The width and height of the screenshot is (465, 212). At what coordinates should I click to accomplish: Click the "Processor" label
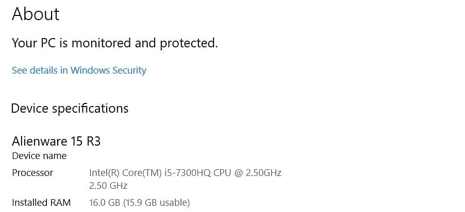(x=32, y=172)
